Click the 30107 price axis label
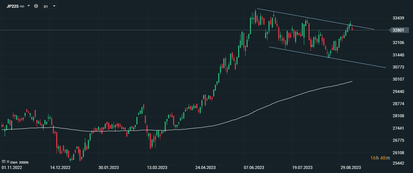Viewport: 413px width, 173px height. (x=398, y=79)
